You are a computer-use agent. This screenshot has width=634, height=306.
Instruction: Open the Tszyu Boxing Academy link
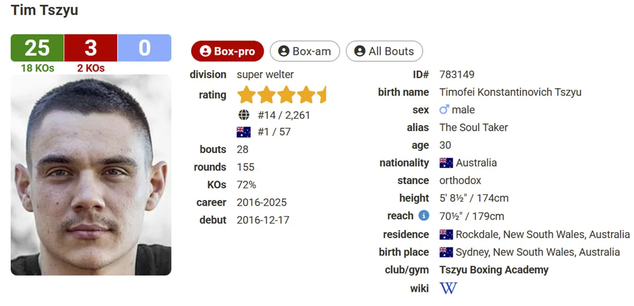coord(493,270)
